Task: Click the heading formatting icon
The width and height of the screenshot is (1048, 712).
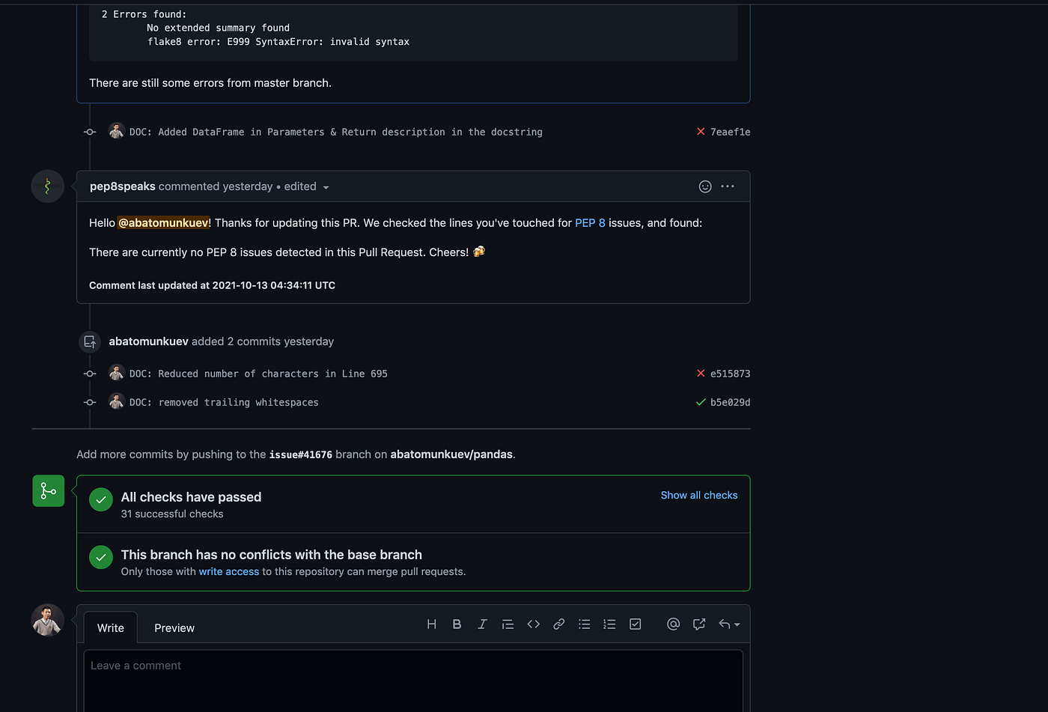Action: click(x=432, y=624)
